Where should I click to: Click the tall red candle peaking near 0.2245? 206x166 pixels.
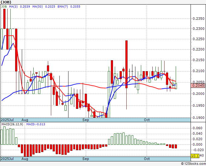(x=126, y=64)
